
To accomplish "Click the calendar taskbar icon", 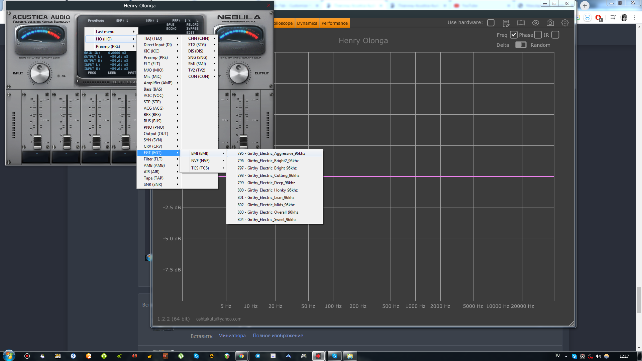I will [x=273, y=356].
